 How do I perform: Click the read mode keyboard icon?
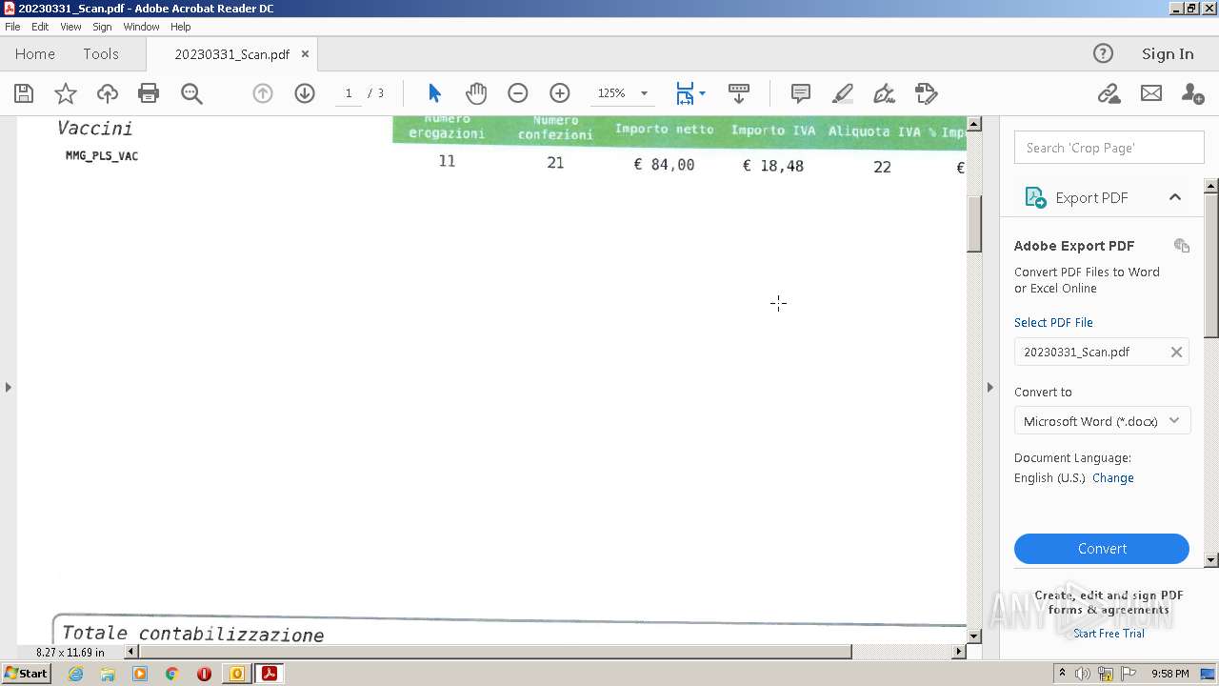[739, 93]
